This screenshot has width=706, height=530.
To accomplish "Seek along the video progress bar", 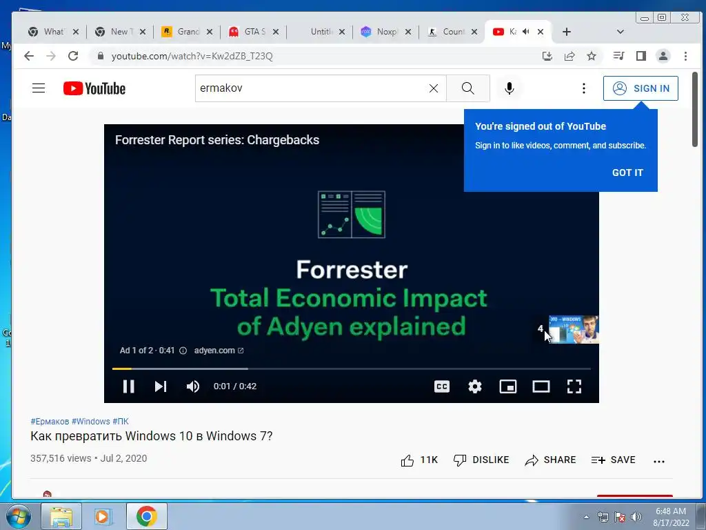I will [x=351, y=369].
